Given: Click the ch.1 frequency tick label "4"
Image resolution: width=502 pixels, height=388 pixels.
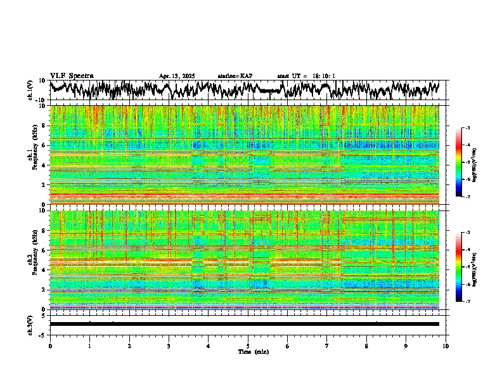Looking at the screenshot, I should (44, 165).
